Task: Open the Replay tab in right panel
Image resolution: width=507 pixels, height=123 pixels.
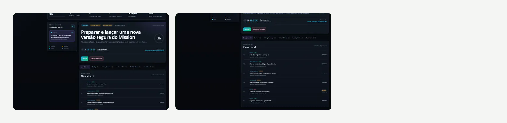Action: [258, 38]
